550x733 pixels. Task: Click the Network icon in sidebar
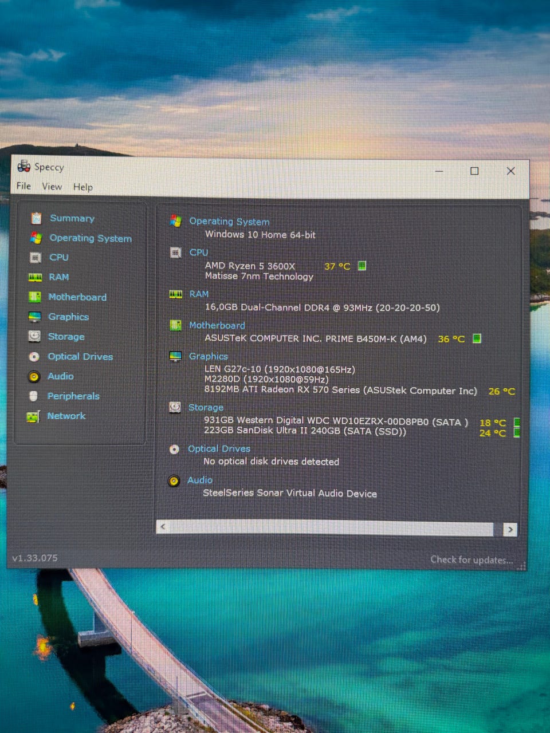coord(33,416)
